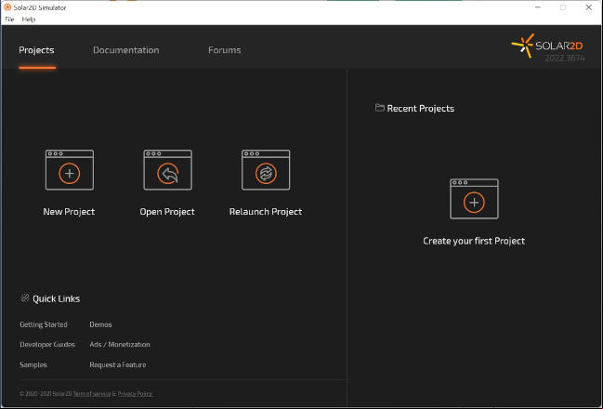Viewport: 603px width, 409px height.
Task: Open the Getting Started quick link
Action: click(44, 324)
